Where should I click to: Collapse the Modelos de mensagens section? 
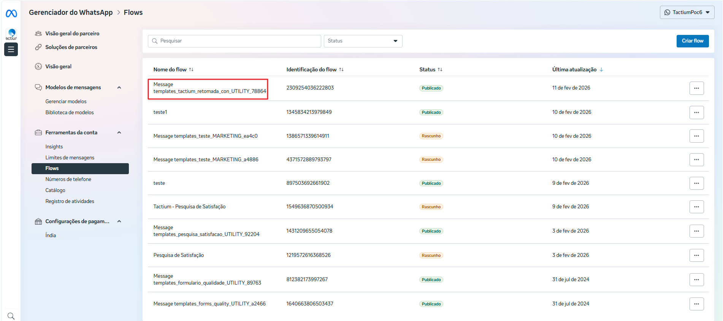tap(119, 88)
